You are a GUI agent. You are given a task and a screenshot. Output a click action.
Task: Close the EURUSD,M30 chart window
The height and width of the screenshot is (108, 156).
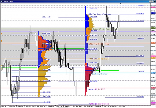[x=155, y=1]
